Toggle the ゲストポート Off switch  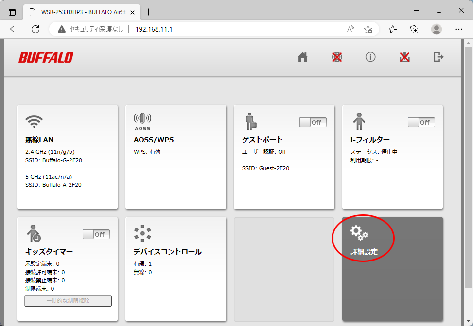pyautogui.click(x=313, y=122)
